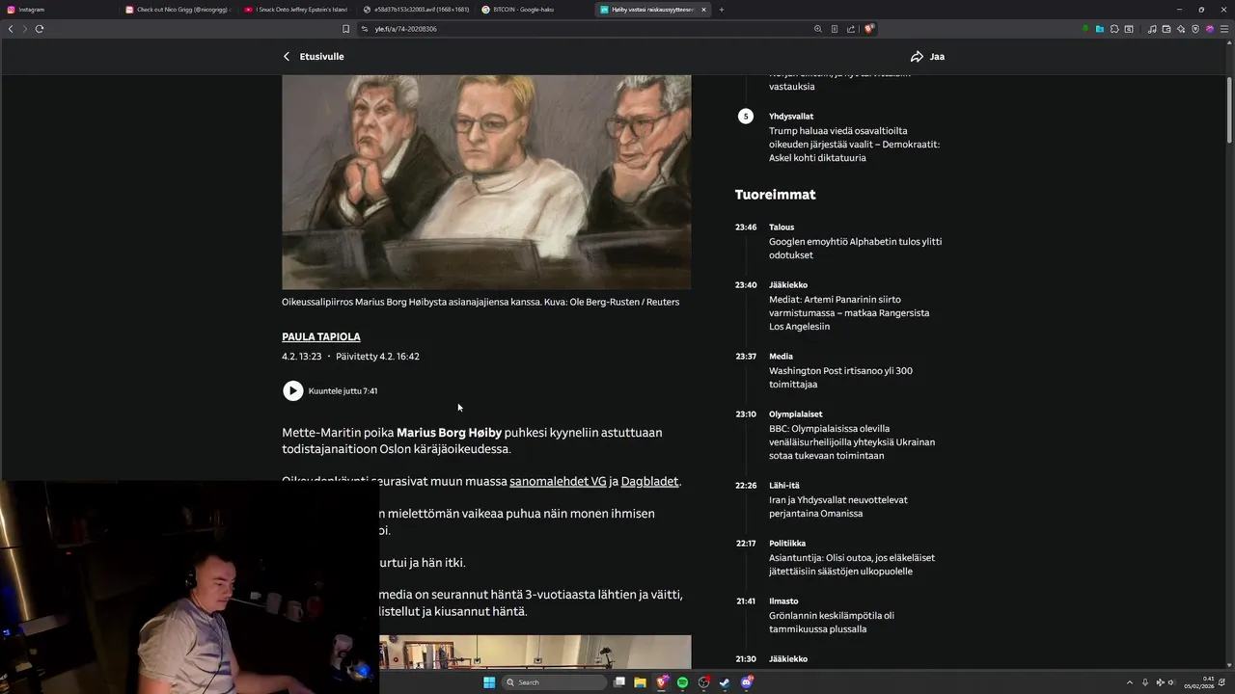1235x694 pixels.
Task: Click the zoom magnifier icon in address bar
Action: 818,29
